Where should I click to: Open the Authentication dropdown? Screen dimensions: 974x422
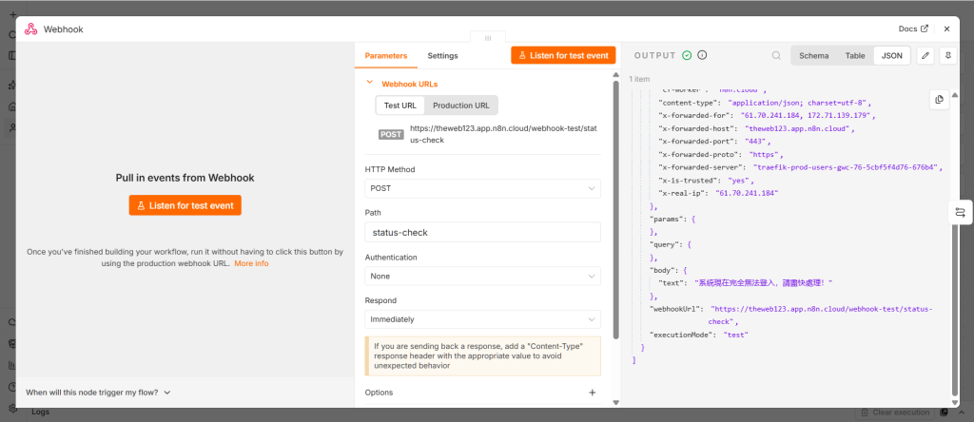(482, 276)
